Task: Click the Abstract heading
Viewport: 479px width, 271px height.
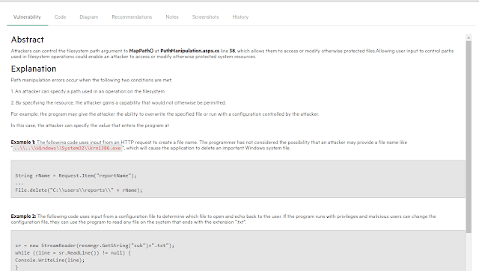Action: point(28,40)
